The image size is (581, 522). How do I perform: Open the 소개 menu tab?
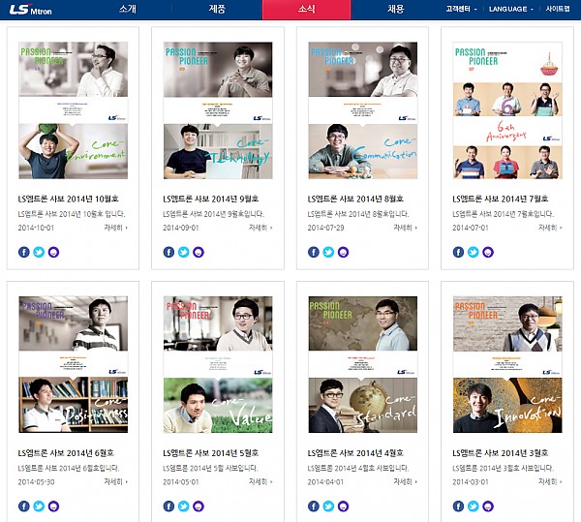coord(128,9)
